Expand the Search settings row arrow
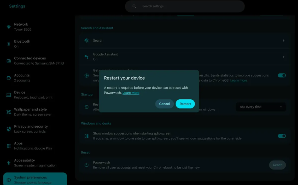298x185 pixels. click(x=284, y=41)
